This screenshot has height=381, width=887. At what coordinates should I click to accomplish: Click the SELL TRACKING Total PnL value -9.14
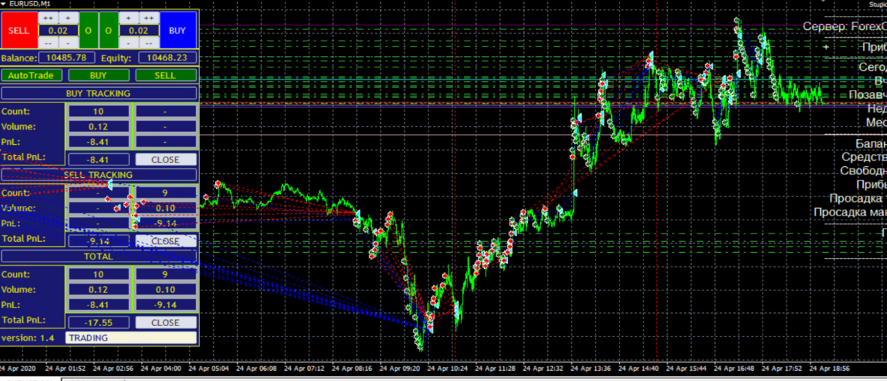click(98, 241)
